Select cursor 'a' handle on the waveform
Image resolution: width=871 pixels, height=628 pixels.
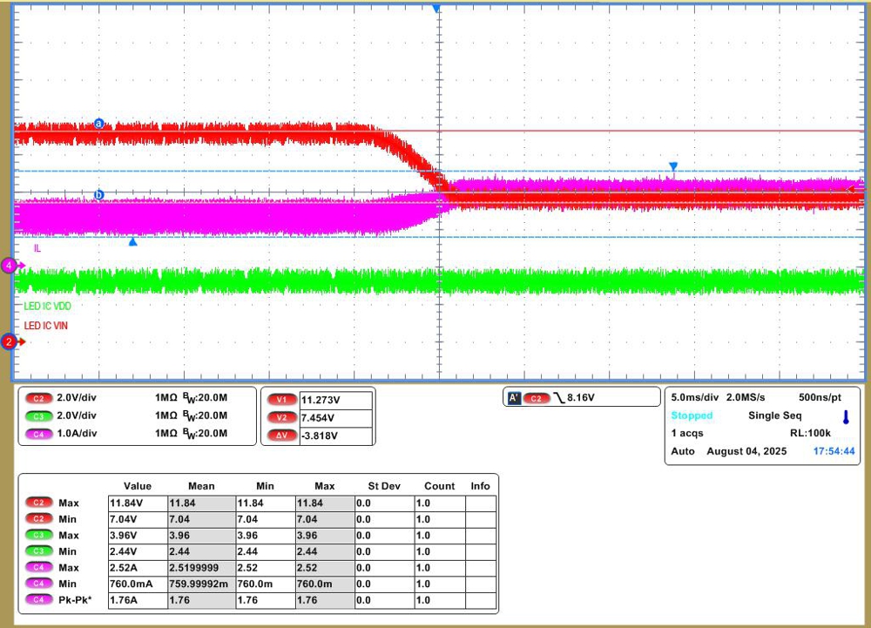coord(98,125)
